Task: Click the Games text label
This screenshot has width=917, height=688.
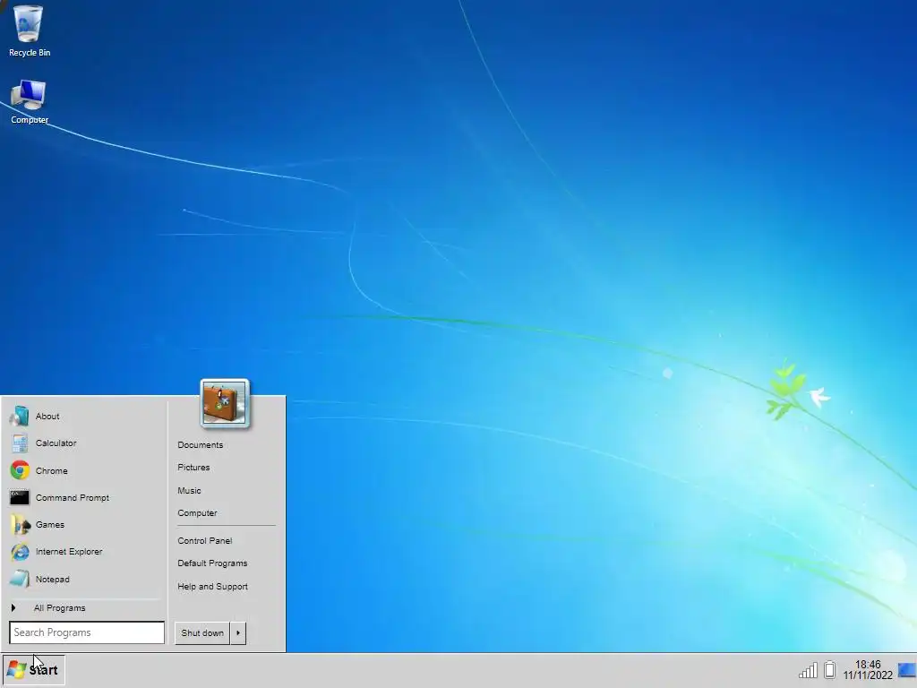Action: [x=50, y=525]
